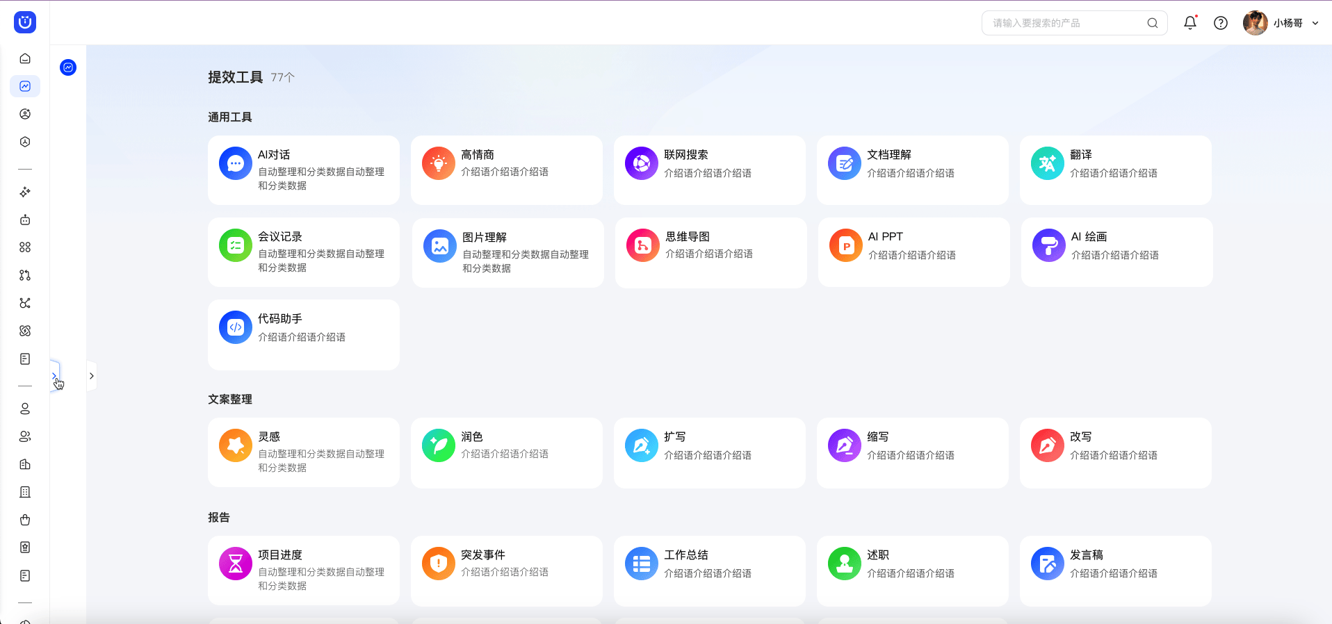Click the home icon in sidebar
Viewport: 1332px width, 624px height.
click(25, 58)
